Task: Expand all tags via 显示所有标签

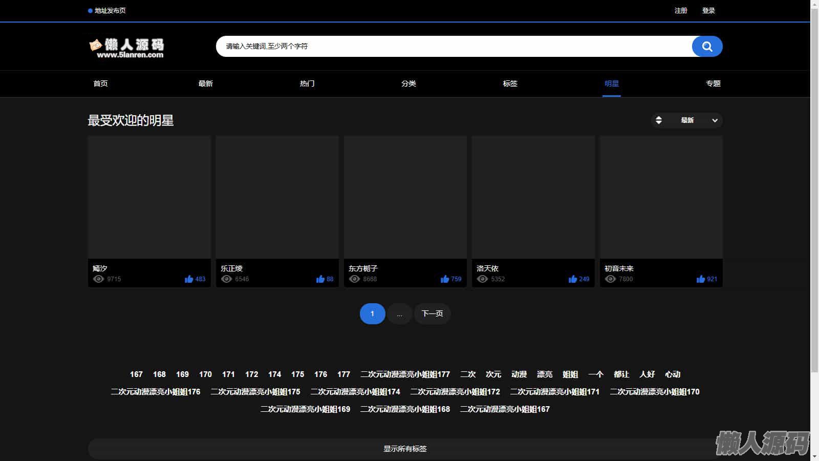Action: (405, 449)
